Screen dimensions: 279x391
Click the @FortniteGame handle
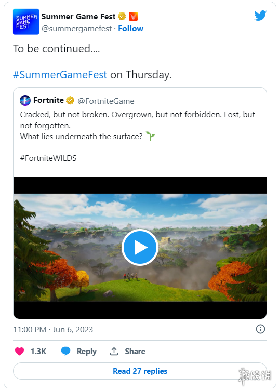106,101
